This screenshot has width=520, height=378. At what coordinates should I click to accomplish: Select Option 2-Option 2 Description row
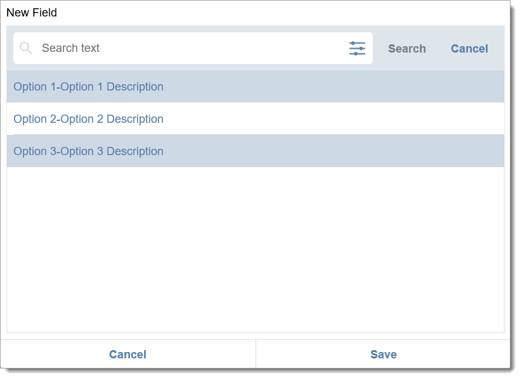pos(256,118)
